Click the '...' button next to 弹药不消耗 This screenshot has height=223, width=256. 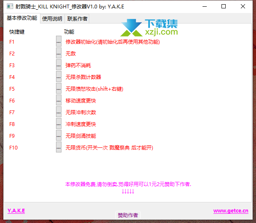coord(59,65)
